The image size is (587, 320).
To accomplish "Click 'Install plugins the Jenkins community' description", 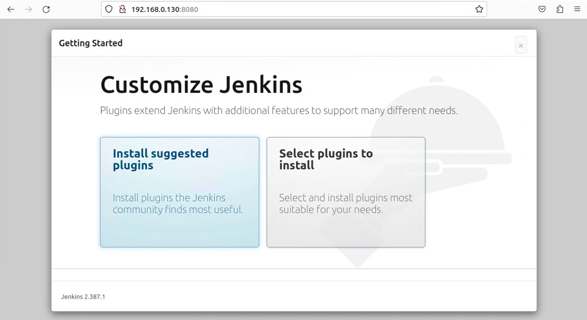I will pyautogui.click(x=178, y=204).
